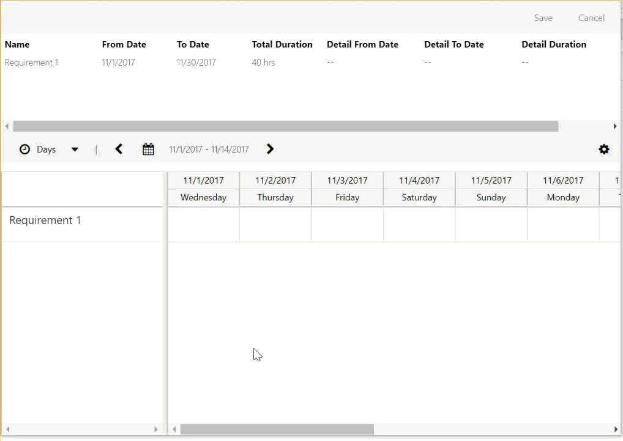Navigate back using the left chevron
The width and height of the screenshot is (623, 441).
click(x=119, y=149)
